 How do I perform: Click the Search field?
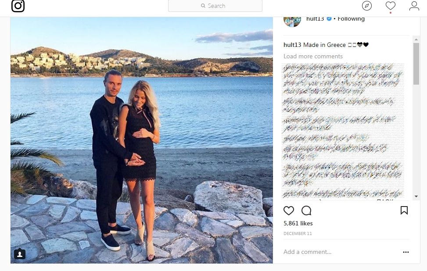pyautogui.click(x=215, y=6)
